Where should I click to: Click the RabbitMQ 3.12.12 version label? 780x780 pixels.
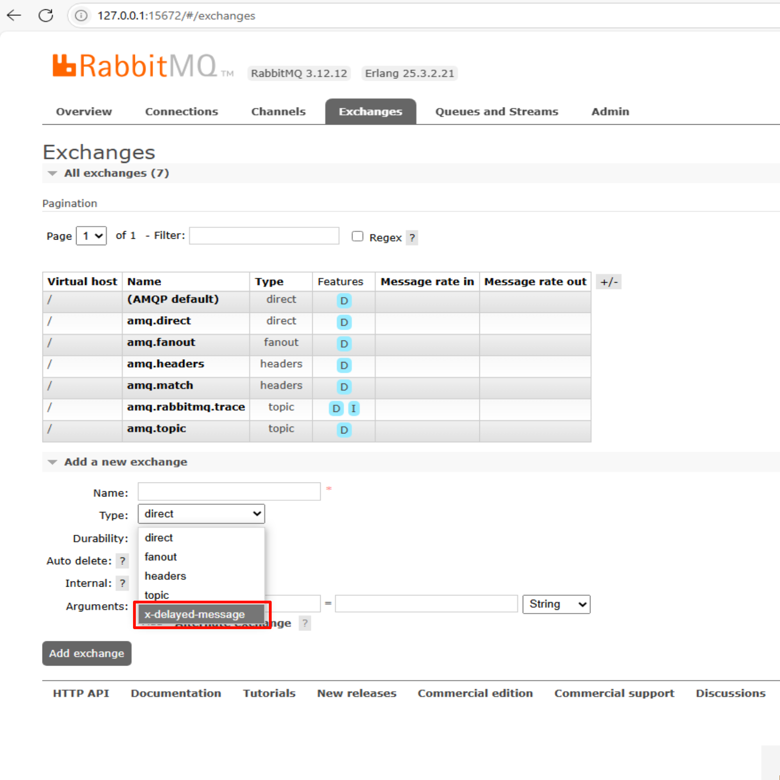click(299, 73)
